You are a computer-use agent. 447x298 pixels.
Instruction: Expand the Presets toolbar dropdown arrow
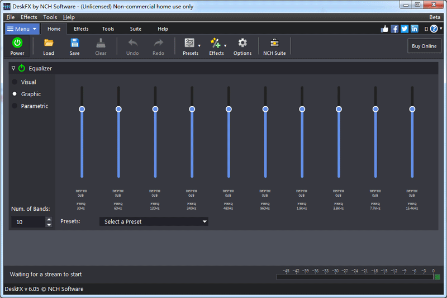[x=199, y=46]
